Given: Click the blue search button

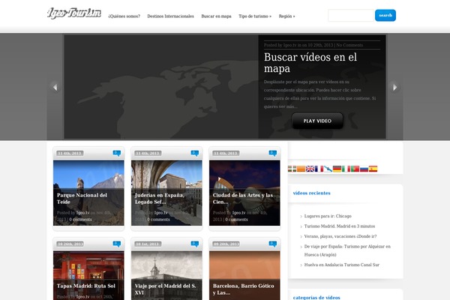Looking at the screenshot, I should tap(385, 16).
